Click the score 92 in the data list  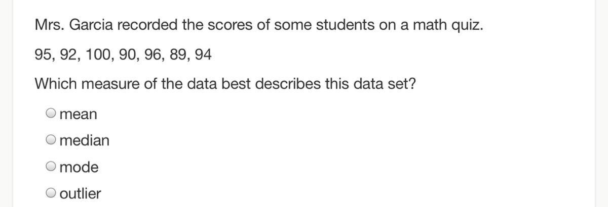coord(67,55)
